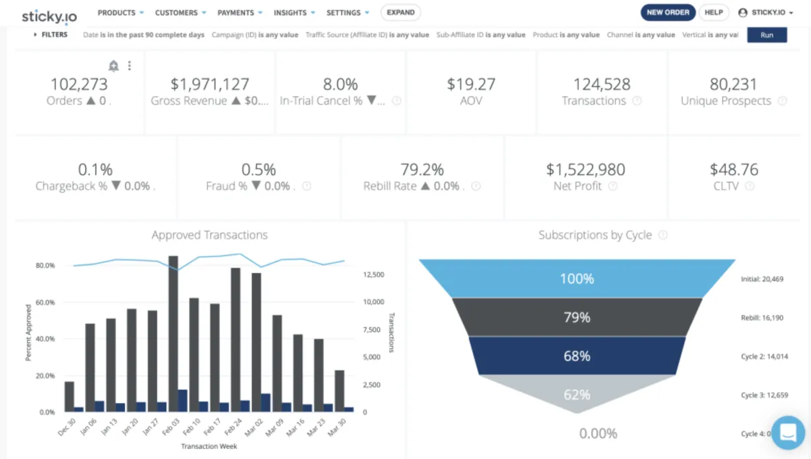Click the Expand button in the navigation bar
Screen dimensions: 811x459
[x=400, y=13]
